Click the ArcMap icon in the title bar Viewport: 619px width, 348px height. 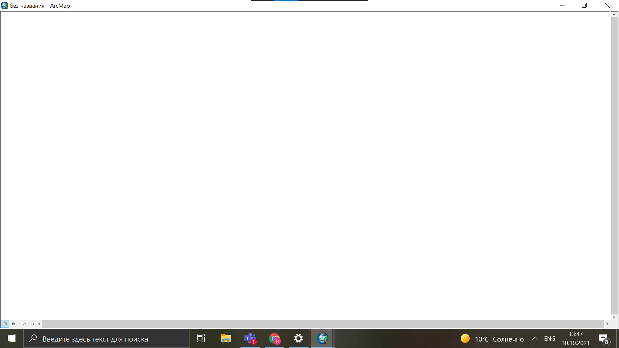click(5, 5)
